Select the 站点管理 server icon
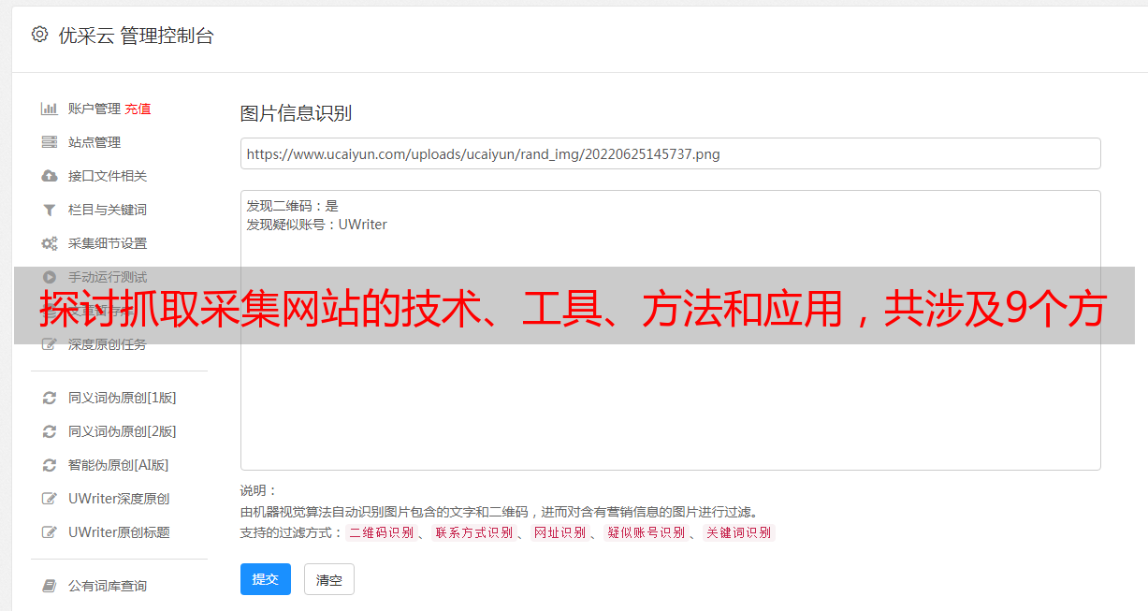1148x611 pixels. (x=50, y=142)
